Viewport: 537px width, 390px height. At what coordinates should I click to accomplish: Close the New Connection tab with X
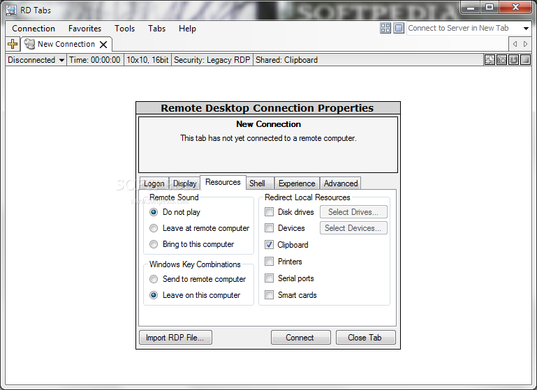(x=103, y=44)
